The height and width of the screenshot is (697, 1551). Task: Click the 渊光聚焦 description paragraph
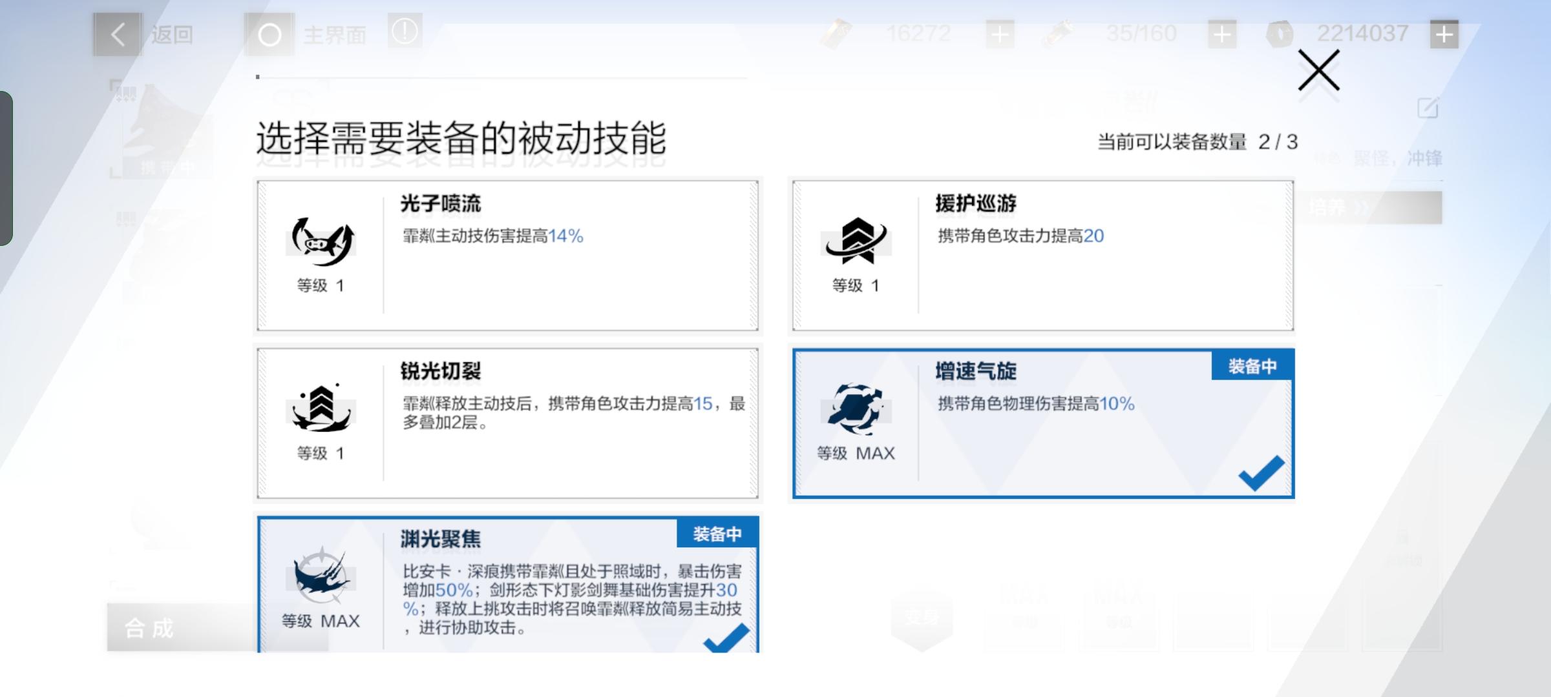[573, 600]
